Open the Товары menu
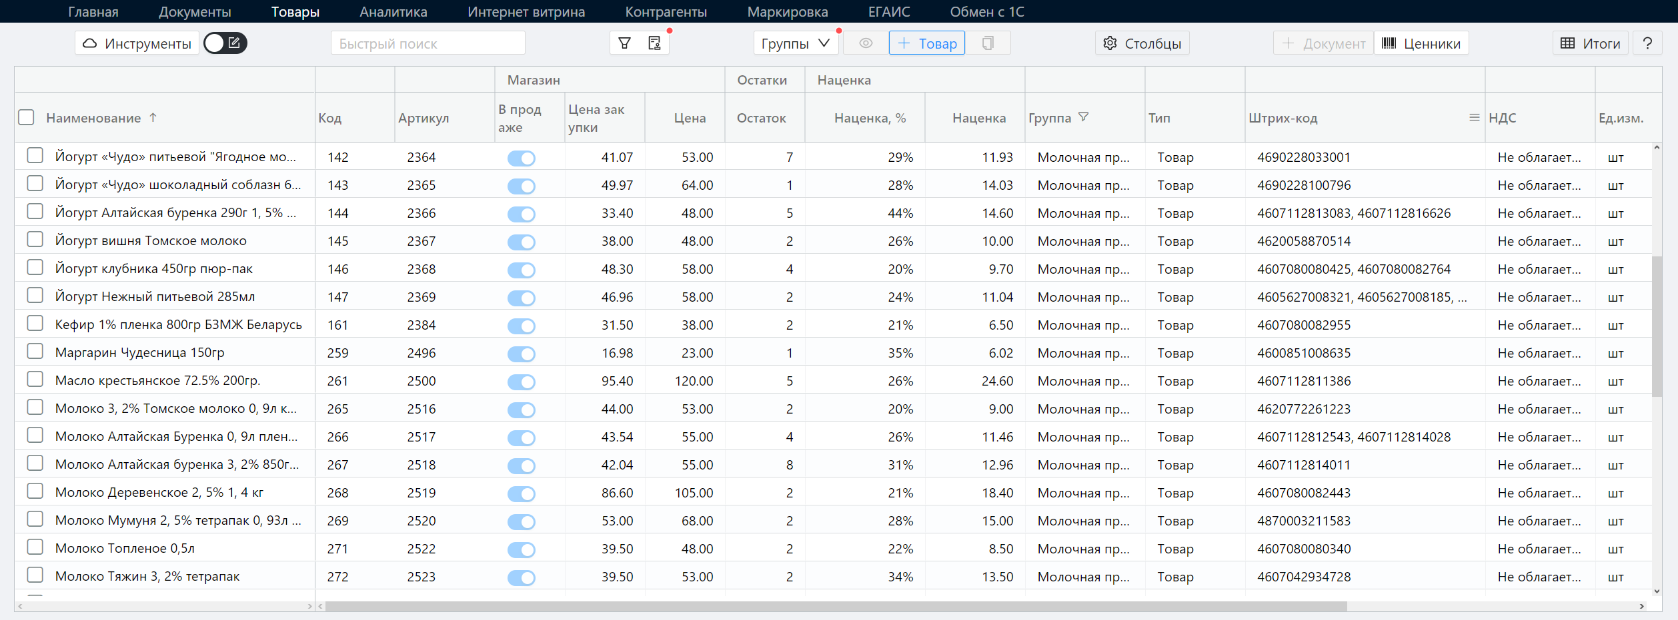Viewport: 1678px width, 620px height. (x=295, y=11)
